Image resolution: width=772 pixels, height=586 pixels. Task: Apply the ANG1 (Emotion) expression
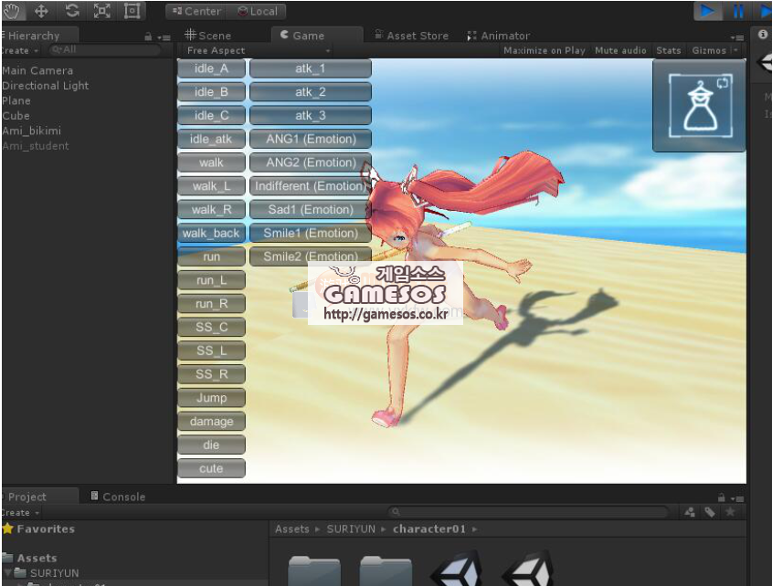point(311,140)
